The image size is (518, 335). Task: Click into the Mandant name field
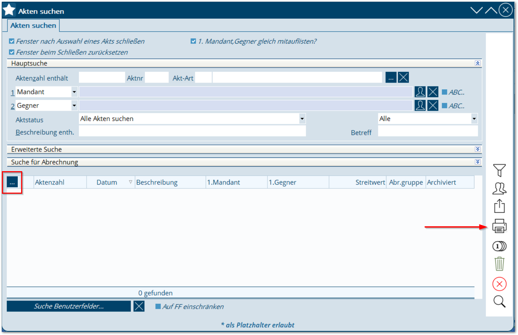tap(246, 92)
